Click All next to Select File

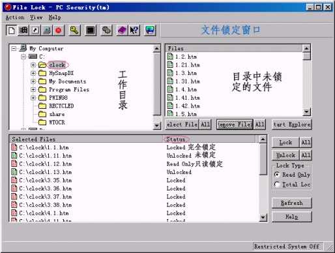(x=205, y=125)
